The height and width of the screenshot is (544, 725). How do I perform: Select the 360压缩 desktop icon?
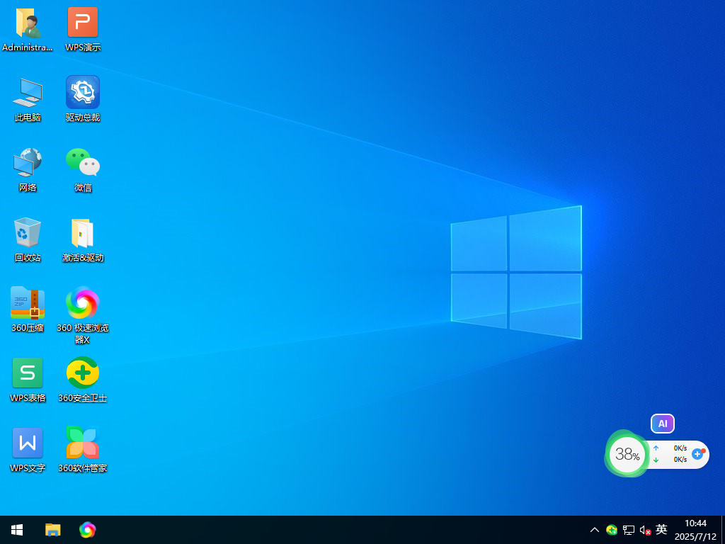click(x=28, y=309)
